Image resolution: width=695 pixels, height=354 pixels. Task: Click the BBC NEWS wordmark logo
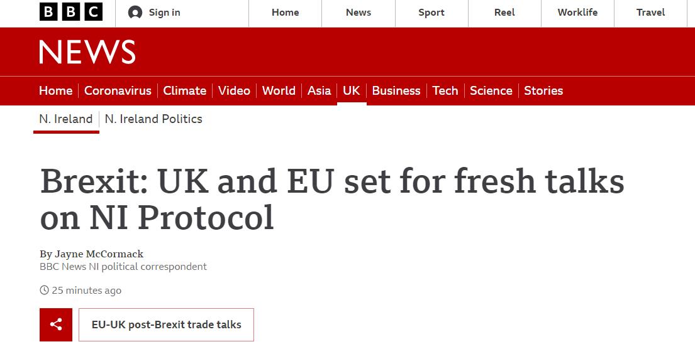click(87, 52)
